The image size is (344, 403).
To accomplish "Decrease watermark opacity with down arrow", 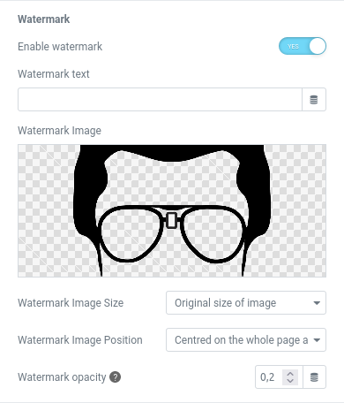I will pyautogui.click(x=290, y=381).
